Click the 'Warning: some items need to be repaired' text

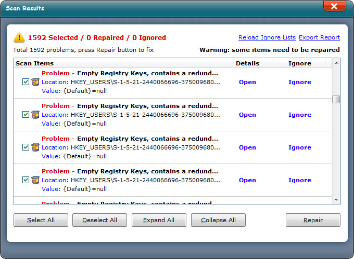270,50
